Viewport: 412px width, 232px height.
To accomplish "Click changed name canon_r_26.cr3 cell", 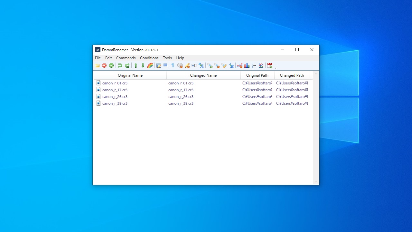I will pos(181,97).
